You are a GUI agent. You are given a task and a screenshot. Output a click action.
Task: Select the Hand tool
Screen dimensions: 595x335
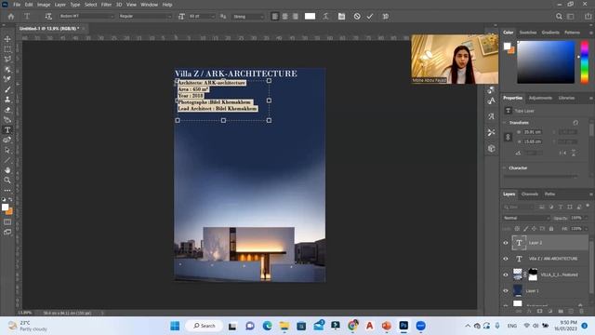coord(7,170)
